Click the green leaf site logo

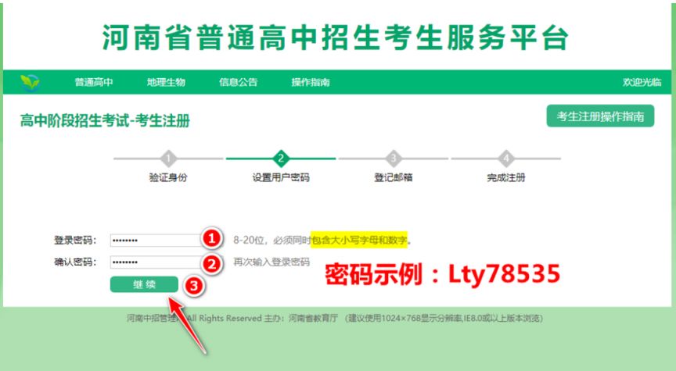[30, 82]
